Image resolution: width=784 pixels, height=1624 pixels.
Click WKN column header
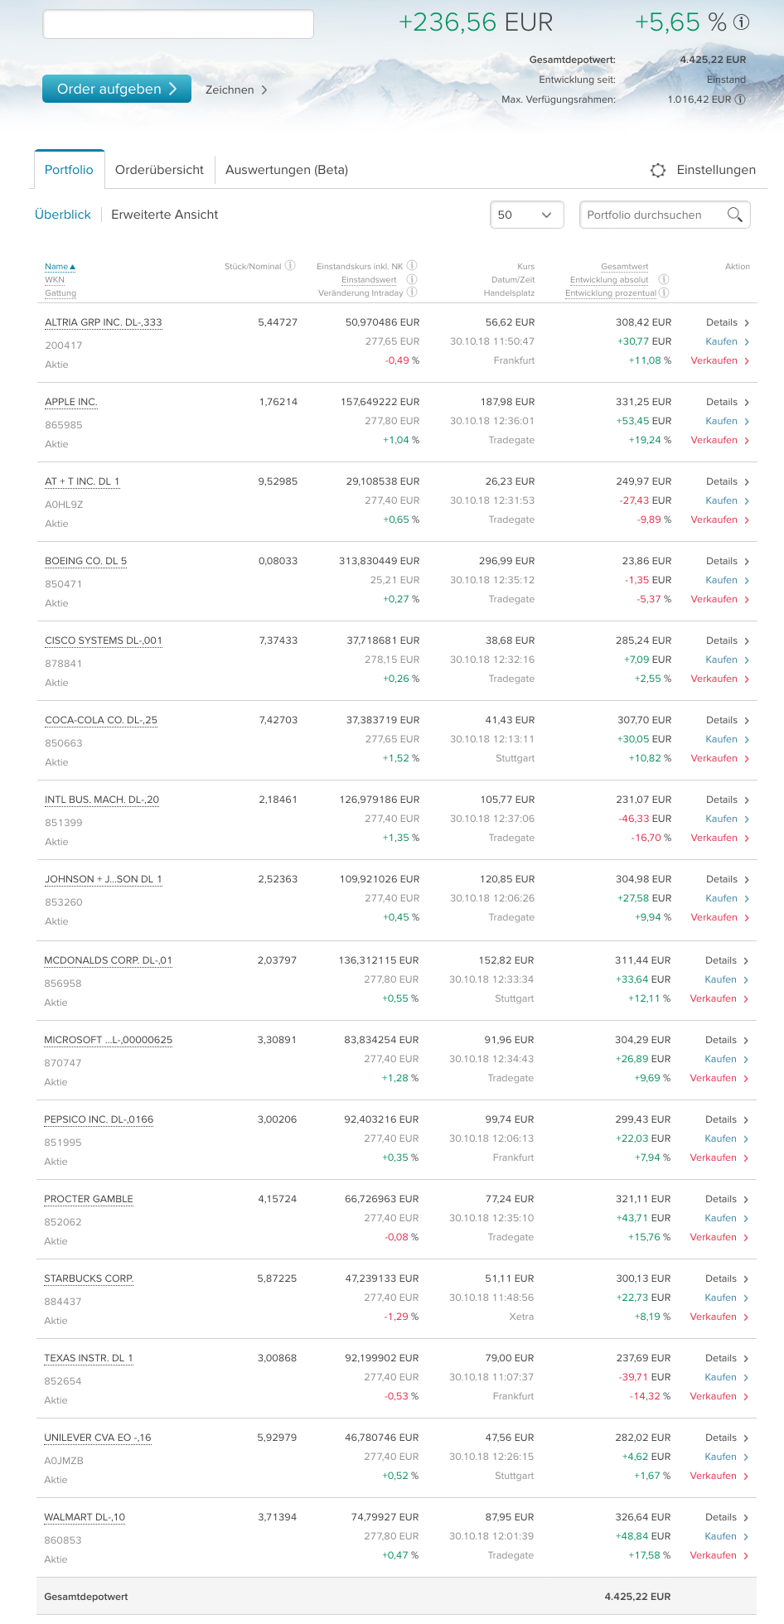[x=55, y=279]
